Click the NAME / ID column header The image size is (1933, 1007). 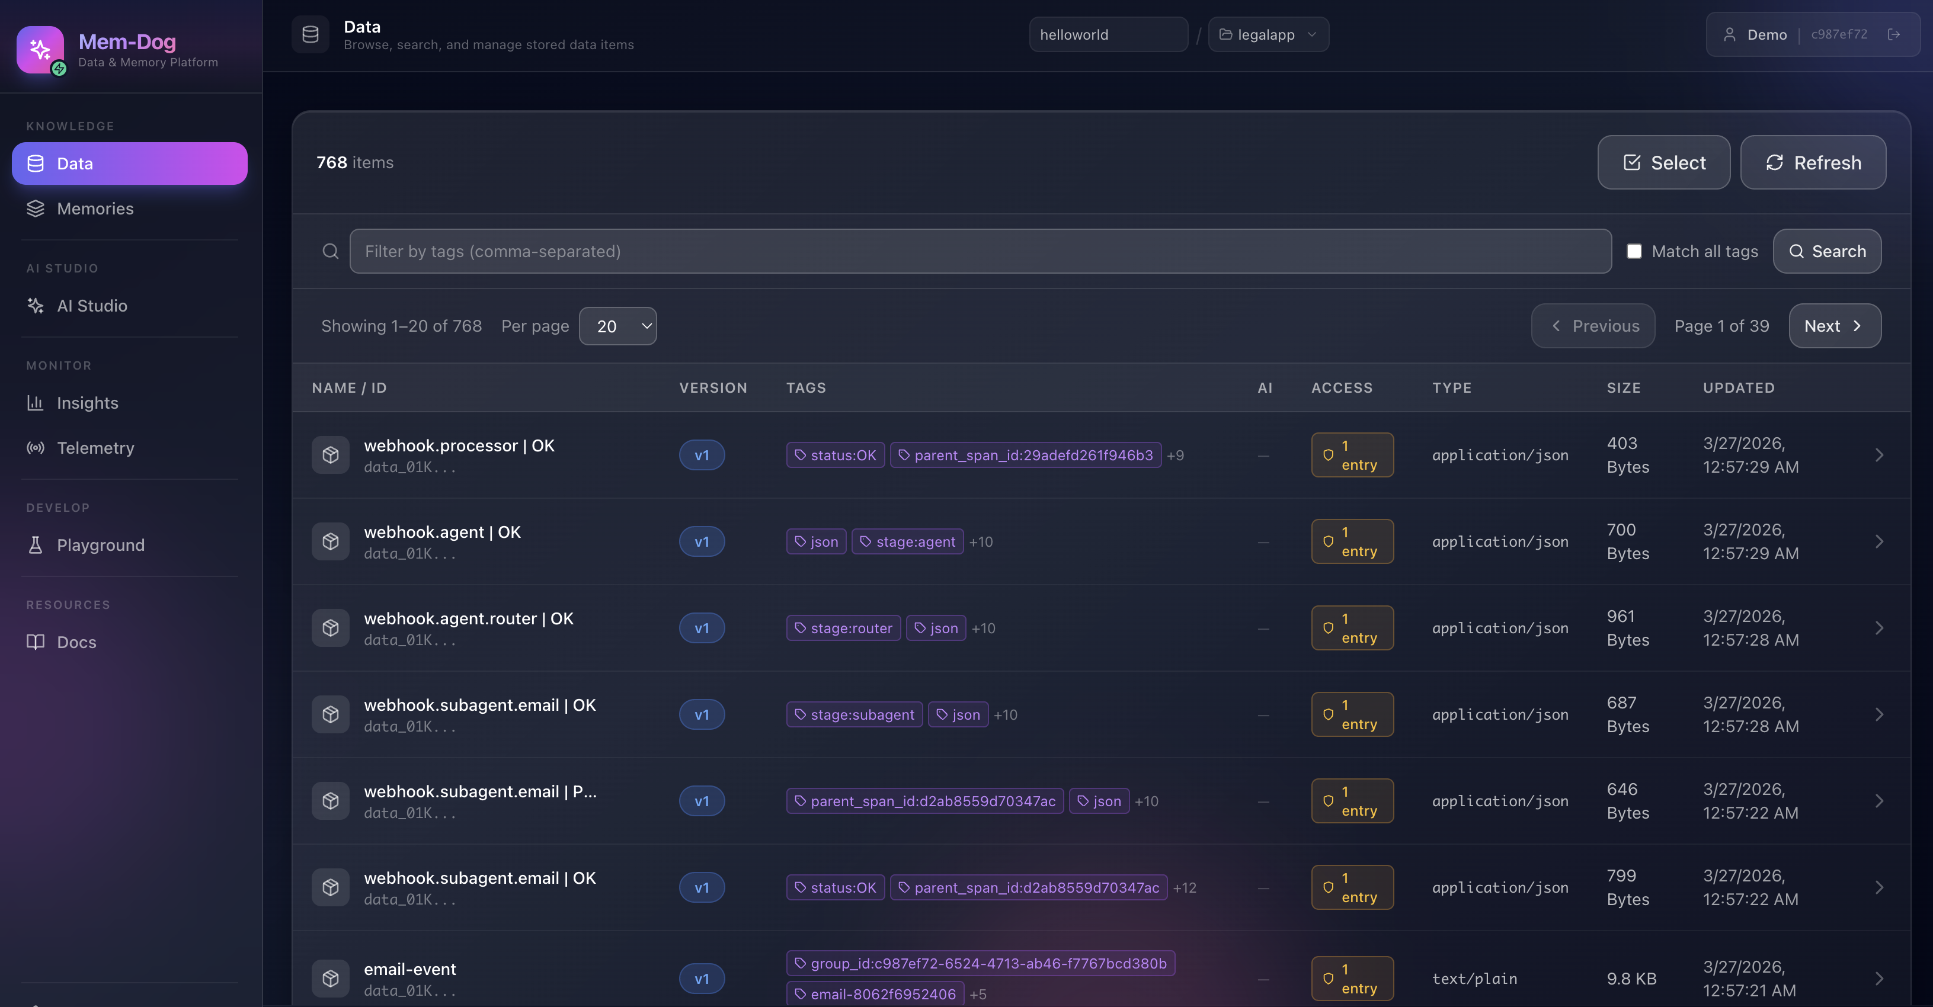pos(349,388)
